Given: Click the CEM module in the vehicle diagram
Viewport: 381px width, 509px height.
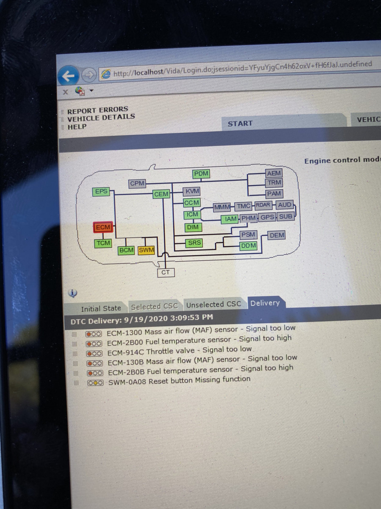Looking at the screenshot, I should coord(161,194).
